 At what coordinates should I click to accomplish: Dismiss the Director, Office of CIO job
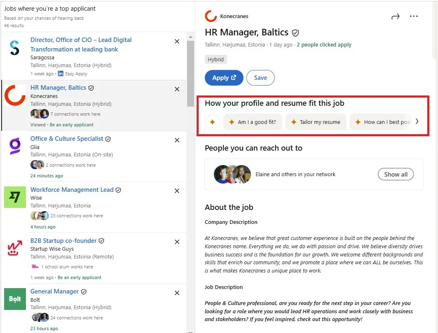coord(177,42)
